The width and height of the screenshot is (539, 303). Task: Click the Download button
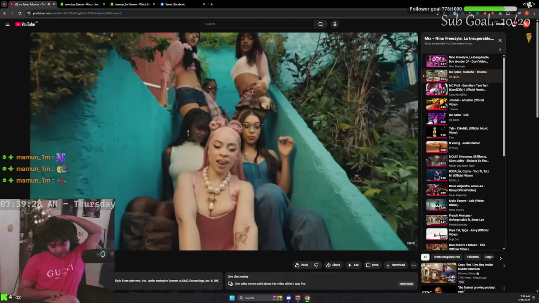395,265
